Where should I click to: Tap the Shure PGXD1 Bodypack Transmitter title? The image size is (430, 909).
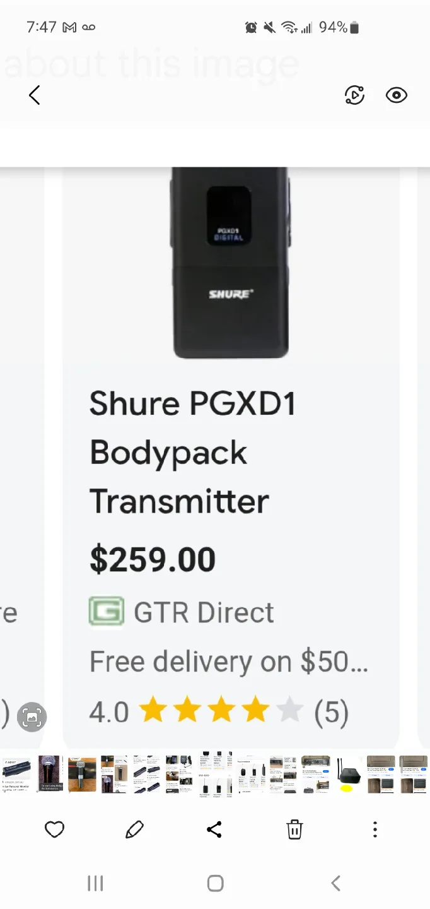[x=192, y=453]
